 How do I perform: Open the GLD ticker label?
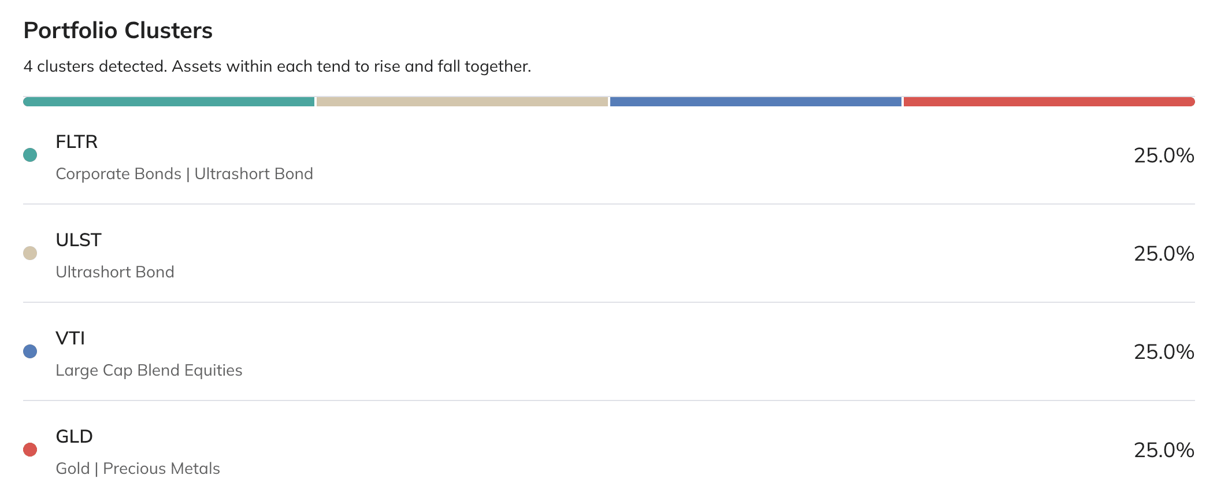pyautogui.click(x=75, y=436)
